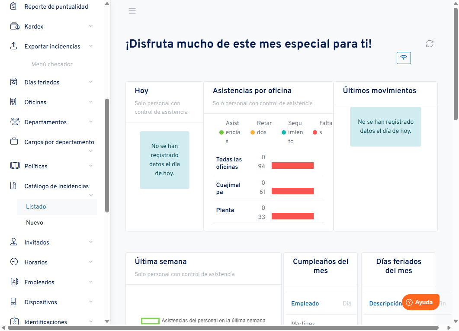Sort by Empleado column header
459x331 pixels.
click(x=305, y=303)
